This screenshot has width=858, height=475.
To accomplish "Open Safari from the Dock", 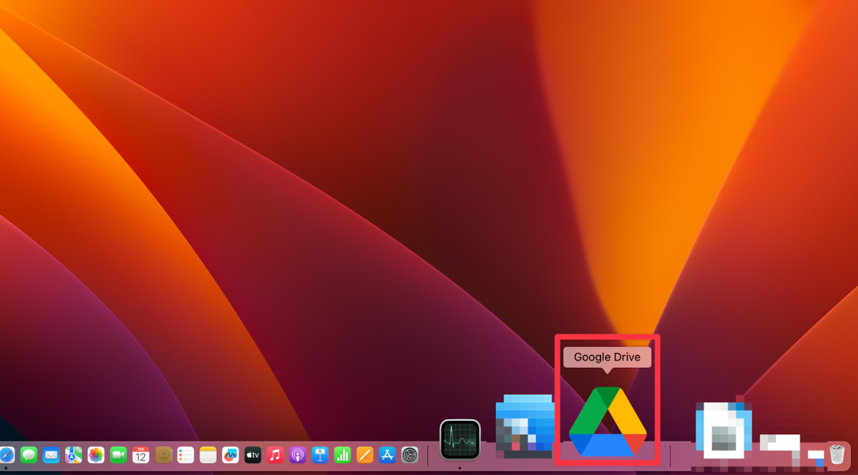I will click(x=7, y=455).
